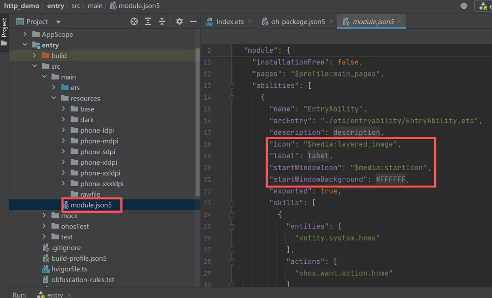Screen dimensions: 492x298
Task: Collapse the main folder
Action: [x=44, y=77]
